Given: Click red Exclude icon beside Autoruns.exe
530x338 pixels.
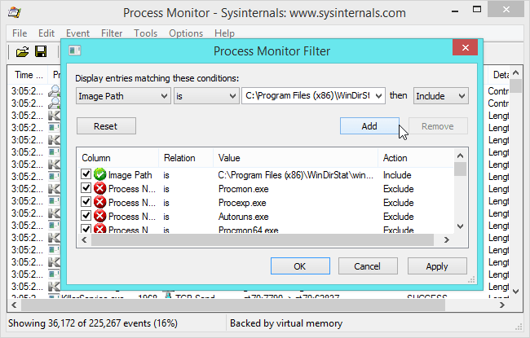Looking at the screenshot, I should 99,216.
